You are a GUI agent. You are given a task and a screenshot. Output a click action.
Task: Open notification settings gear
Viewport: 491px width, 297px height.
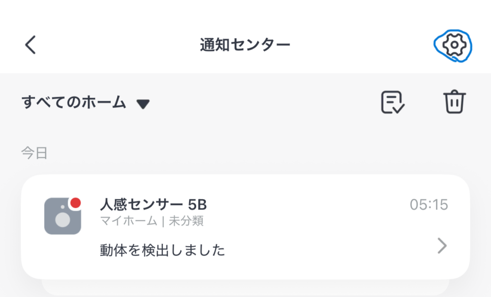453,45
